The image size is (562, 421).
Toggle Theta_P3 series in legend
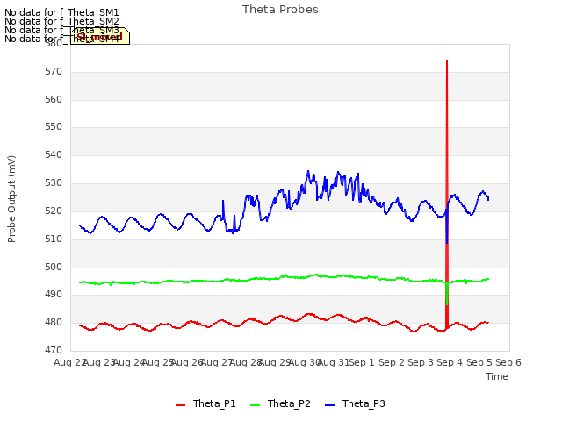(x=355, y=403)
